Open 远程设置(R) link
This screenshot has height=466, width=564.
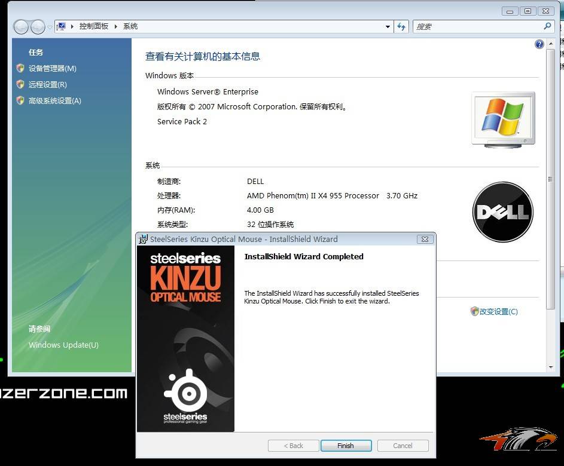coord(48,84)
